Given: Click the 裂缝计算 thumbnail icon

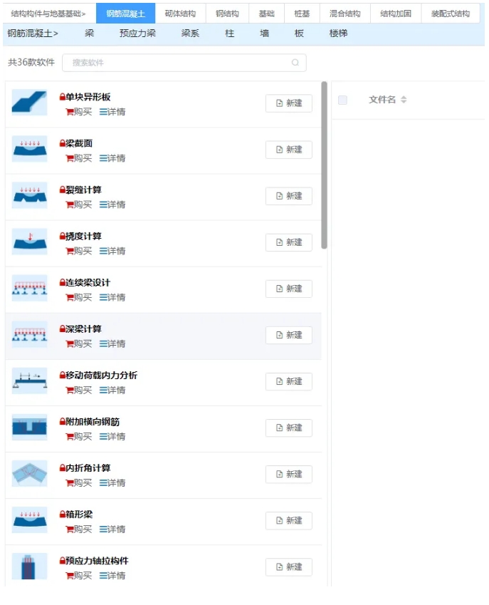Looking at the screenshot, I should point(29,196).
